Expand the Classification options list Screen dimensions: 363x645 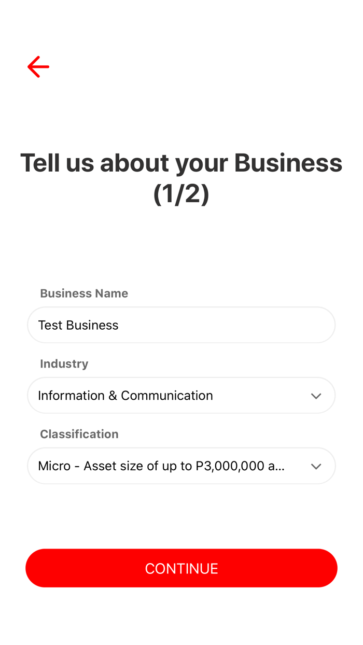[x=316, y=467]
